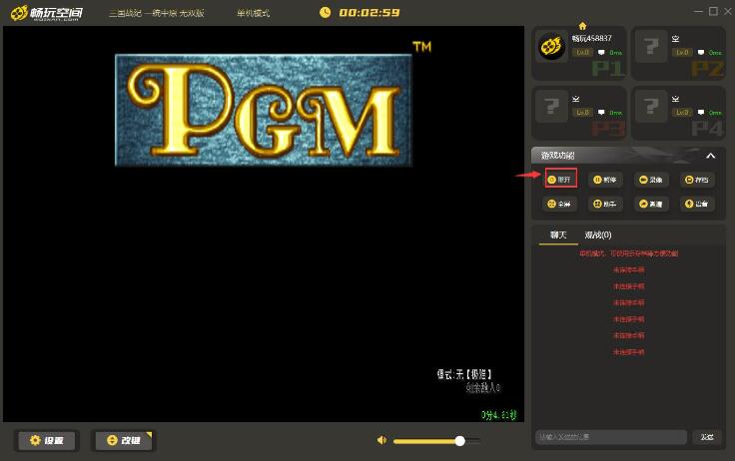Click the clock icon beside the timer
This screenshot has width=735, height=461.
click(325, 13)
